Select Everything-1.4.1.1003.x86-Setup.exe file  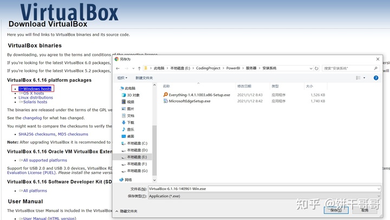point(197,95)
